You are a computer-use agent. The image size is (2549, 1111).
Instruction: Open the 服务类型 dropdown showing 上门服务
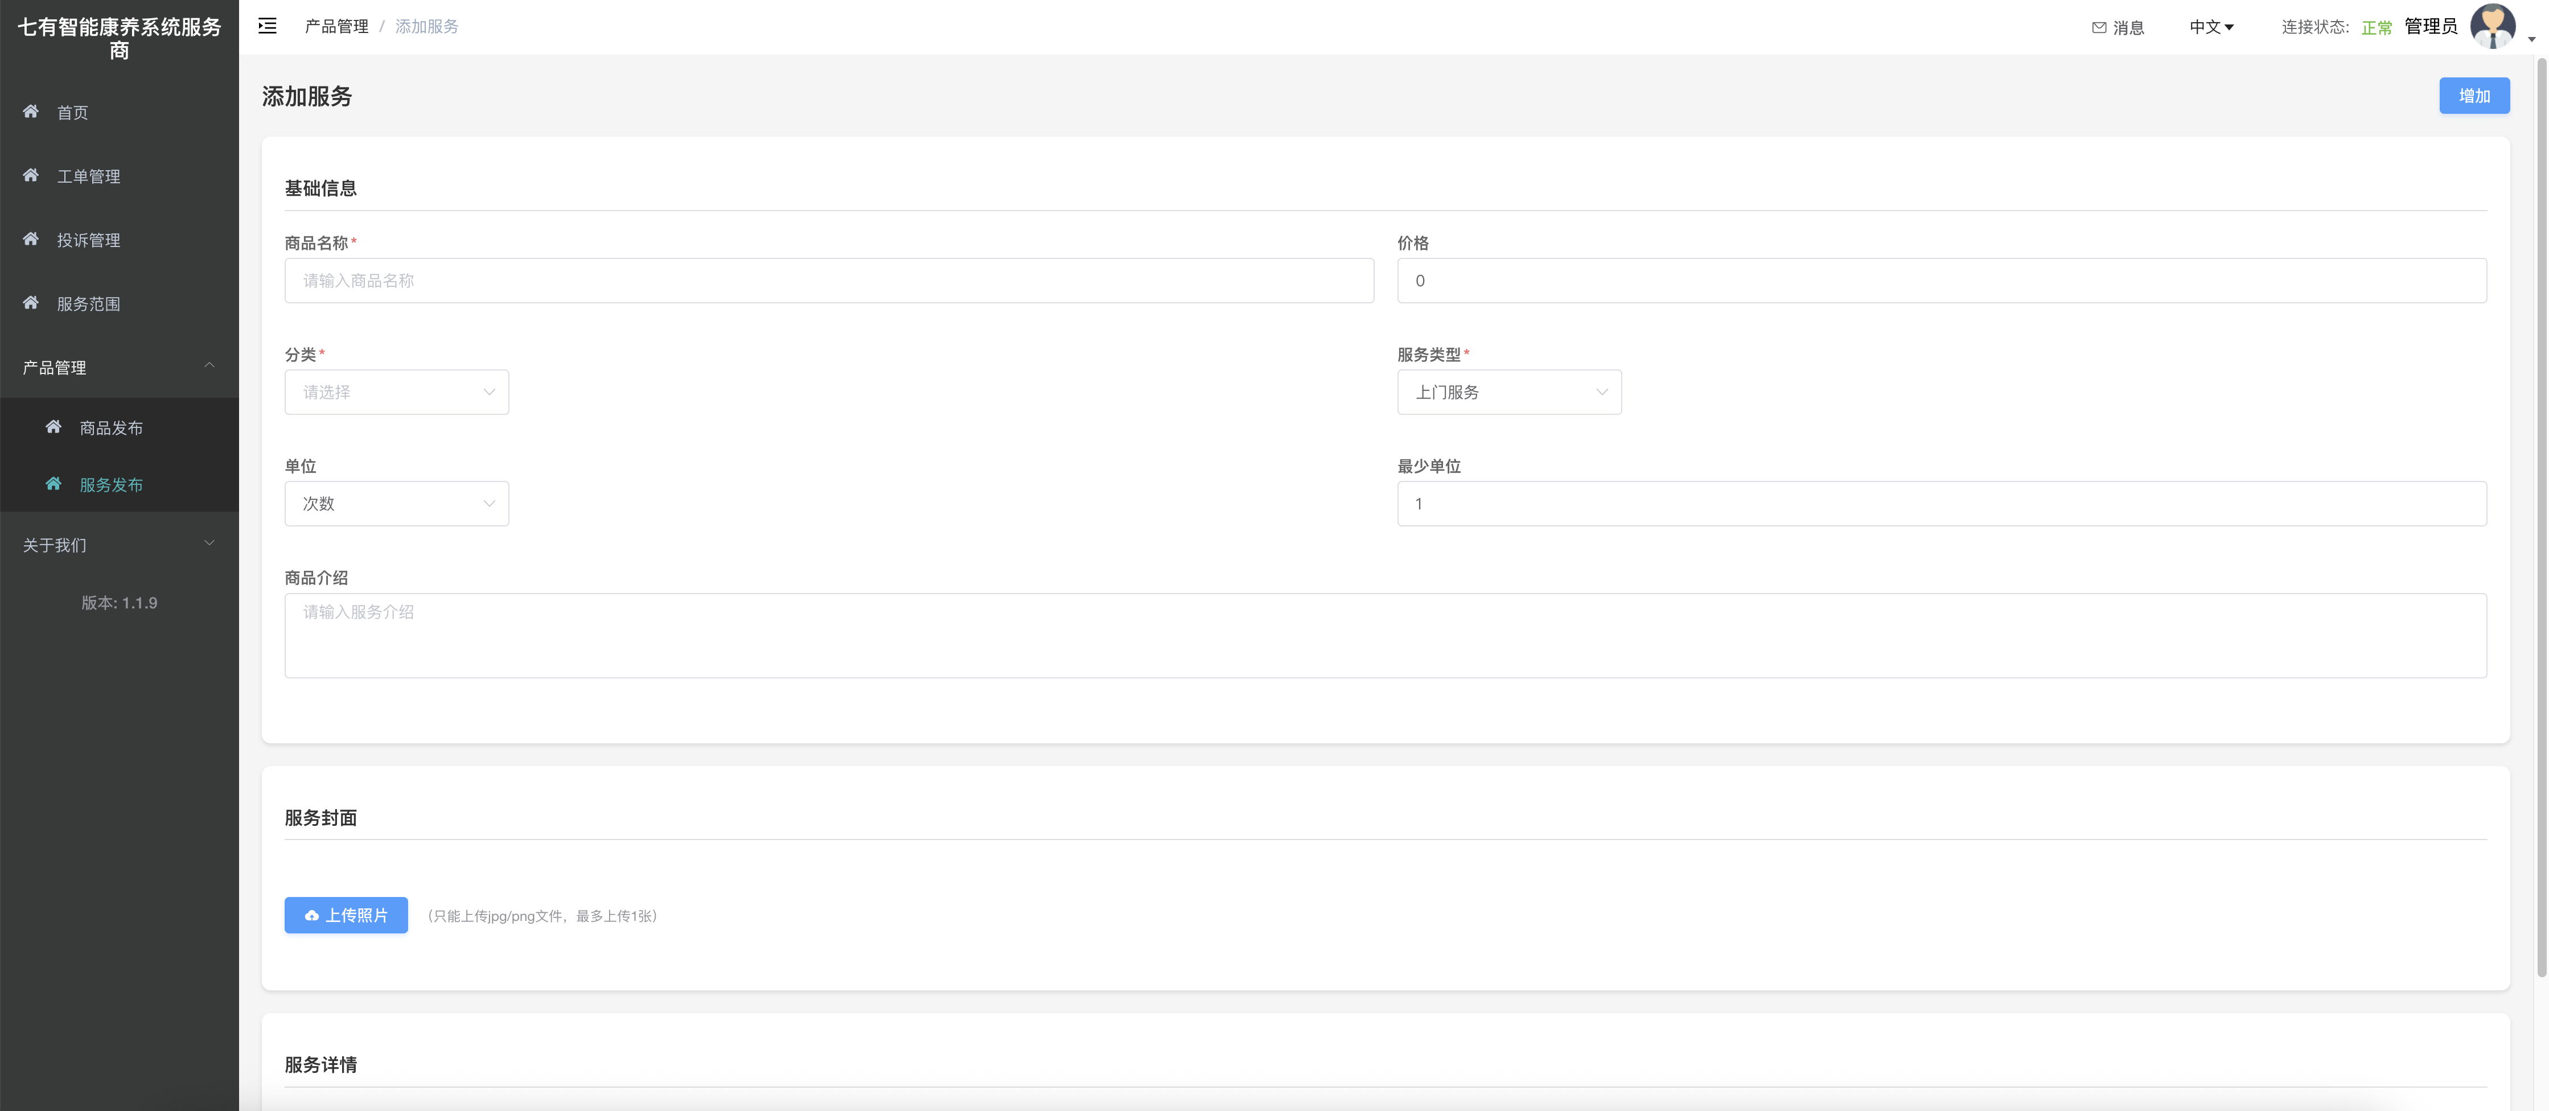[x=1509, y=392]
